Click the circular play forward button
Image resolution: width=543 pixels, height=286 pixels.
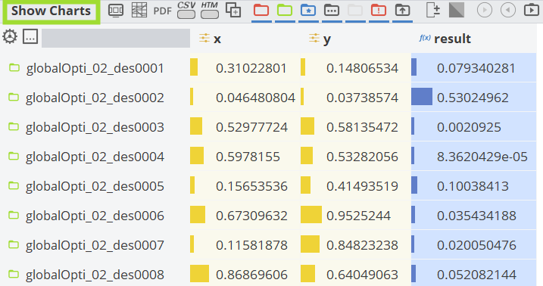485,10
